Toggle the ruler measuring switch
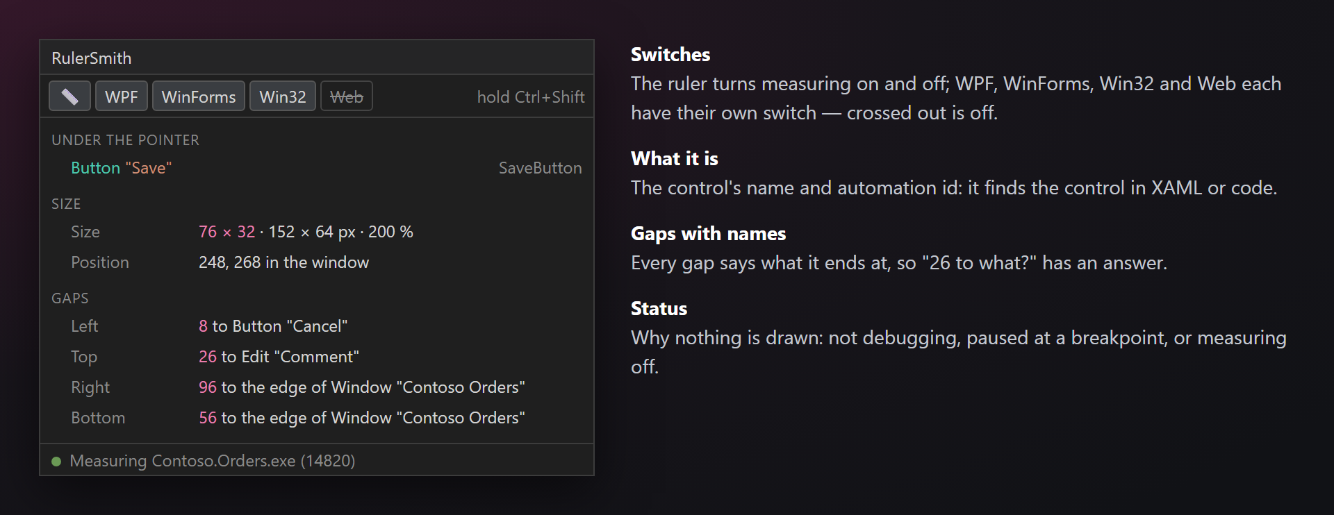The image size is (1334, 515). [x=69, y=96]
